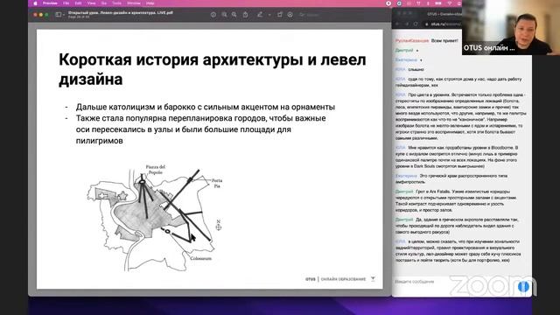Click the battery status icon in menu bar
Viewport: 560px width, 315px height.
pos(438,3)
